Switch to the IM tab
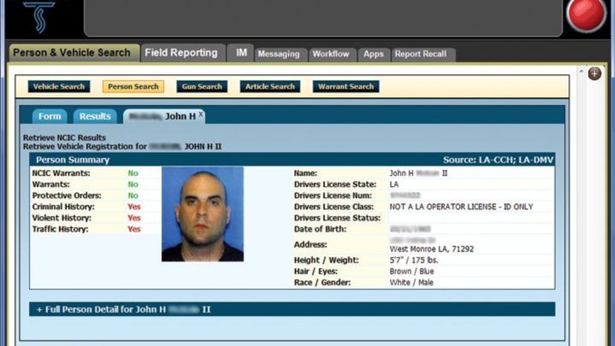This screenshot has width=615, height=346. tap(241, 53)
